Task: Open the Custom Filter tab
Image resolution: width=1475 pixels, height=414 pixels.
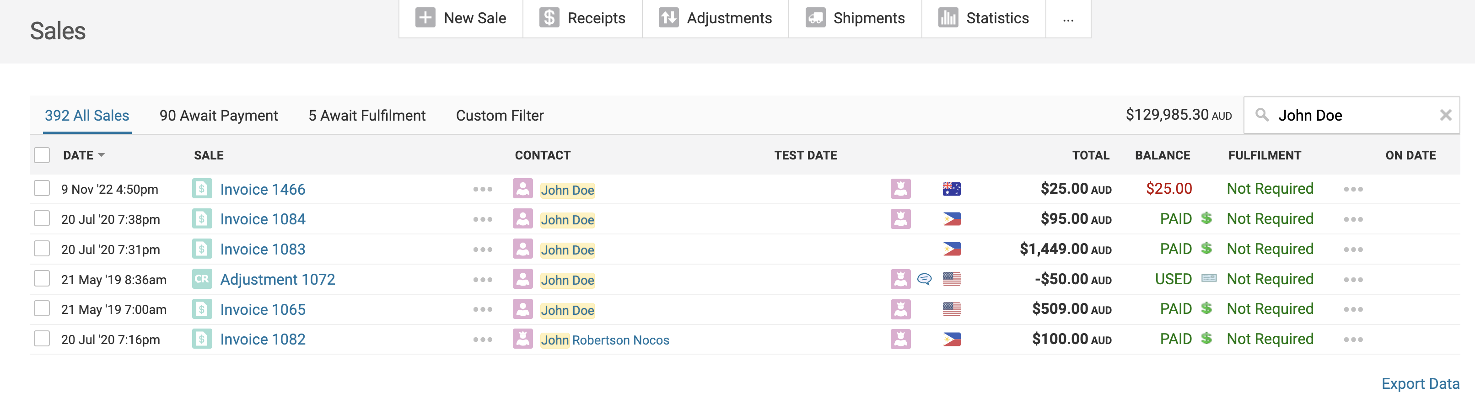Action: tap(499, 116)
